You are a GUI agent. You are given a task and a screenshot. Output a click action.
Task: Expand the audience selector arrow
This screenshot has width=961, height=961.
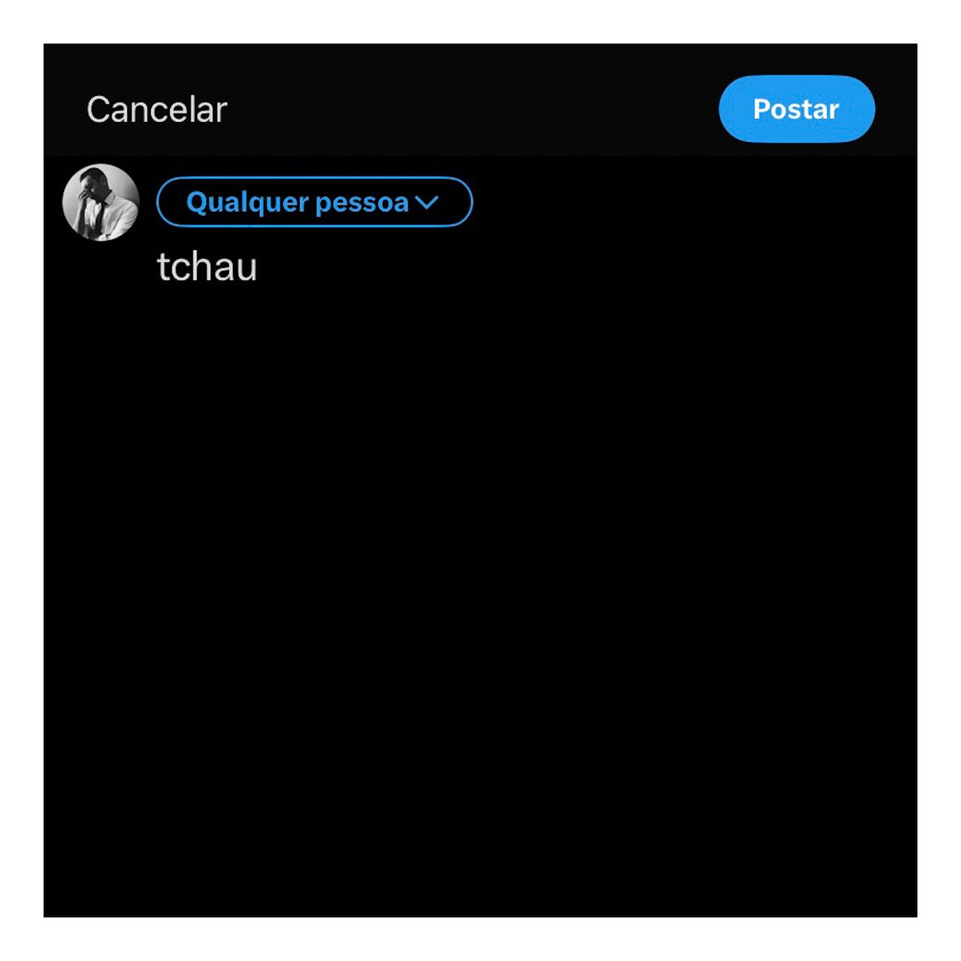pos(428,202)
